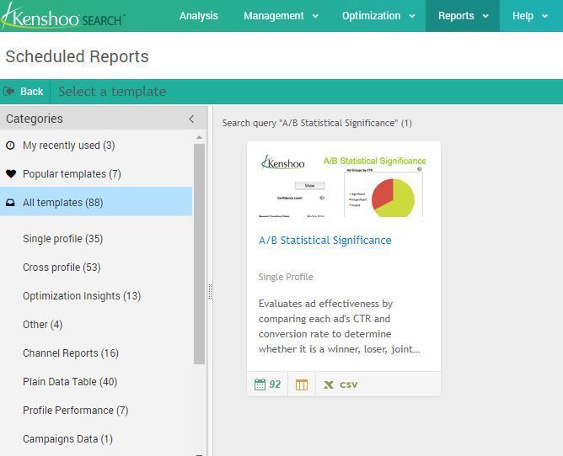Select All templates (88) category

tap(96, 201)
